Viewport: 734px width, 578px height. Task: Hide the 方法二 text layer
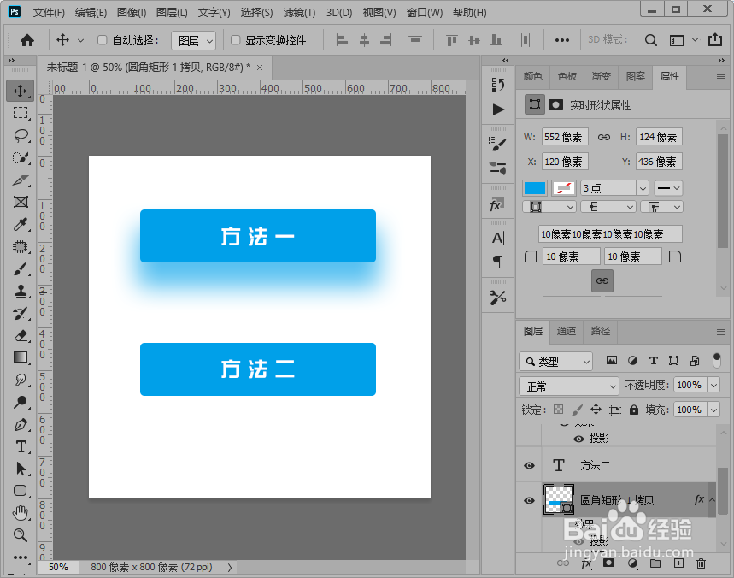point(529,465)
